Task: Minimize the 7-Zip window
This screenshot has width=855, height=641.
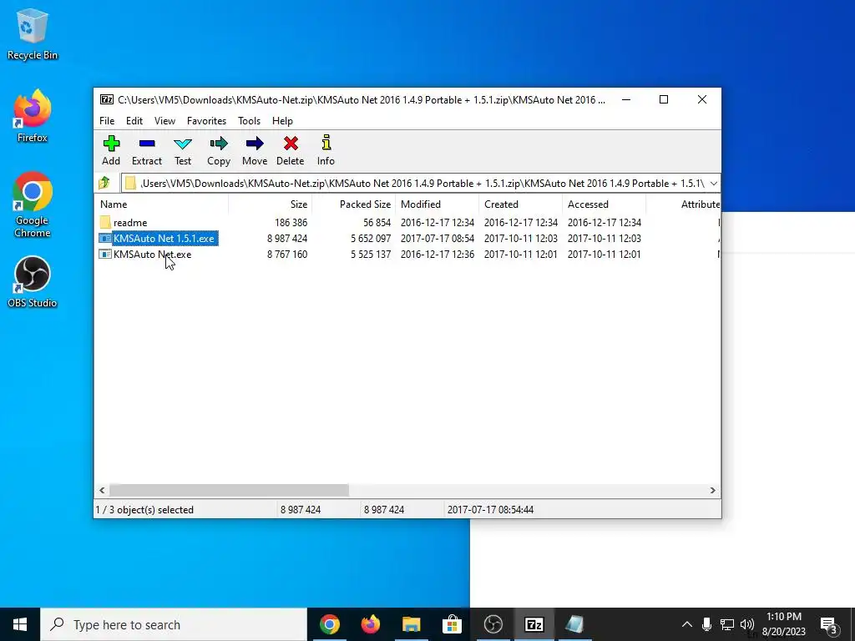Action: click(626, 100)
